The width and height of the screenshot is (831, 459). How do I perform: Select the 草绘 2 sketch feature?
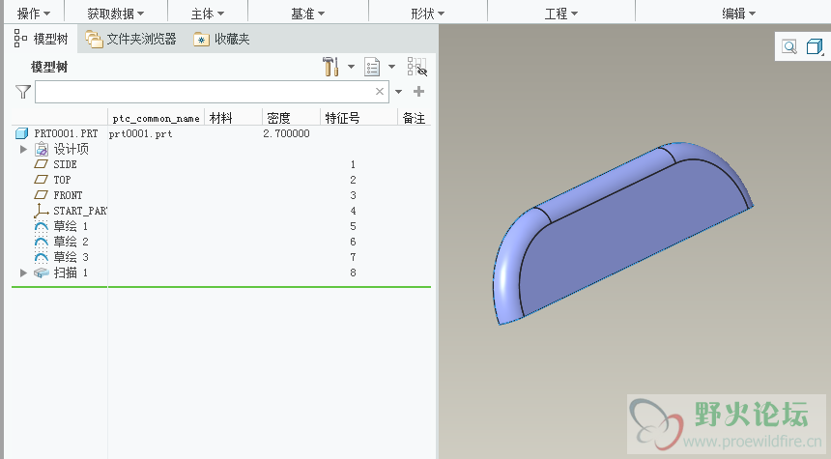click(70, 242)
